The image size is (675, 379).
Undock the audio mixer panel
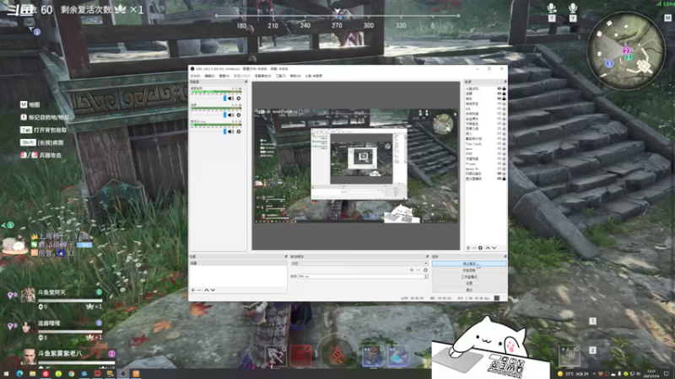pos(246,82)
